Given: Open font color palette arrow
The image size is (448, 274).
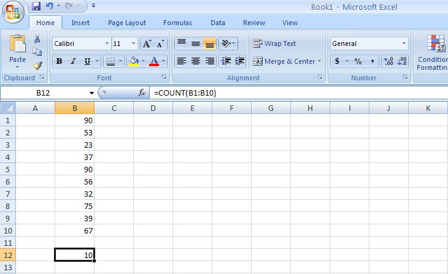Looking at the screenshot, I should pos(163,61).
